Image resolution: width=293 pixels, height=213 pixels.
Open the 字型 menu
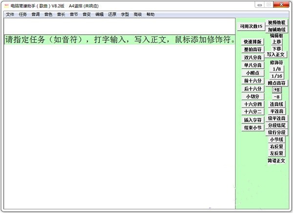tap(125, 14)
